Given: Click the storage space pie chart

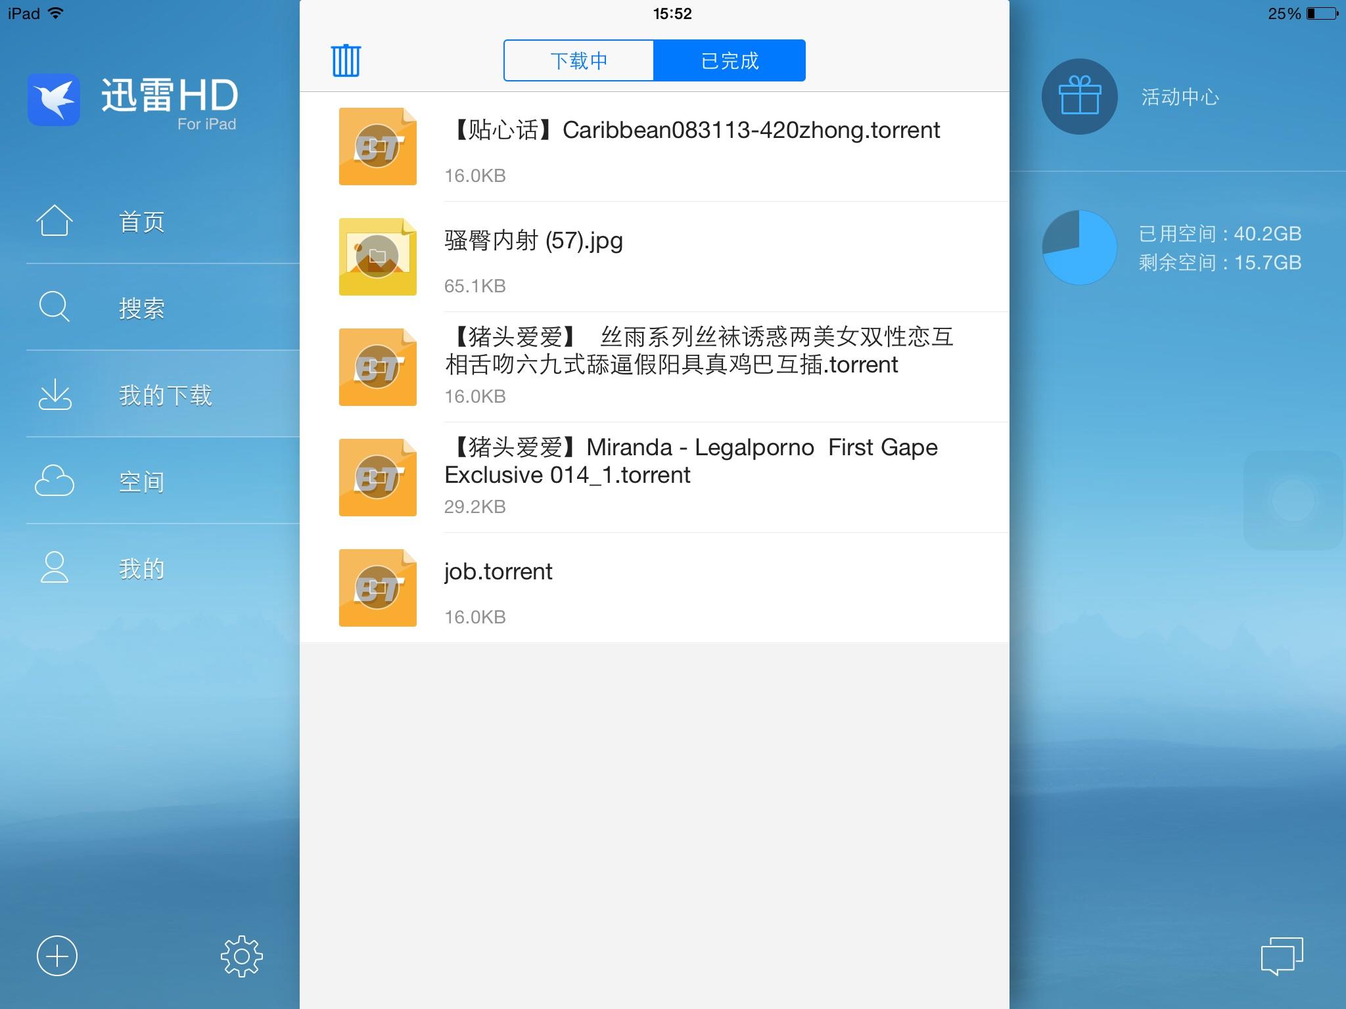Looking at the screenshot, I should click(1079, 248).
